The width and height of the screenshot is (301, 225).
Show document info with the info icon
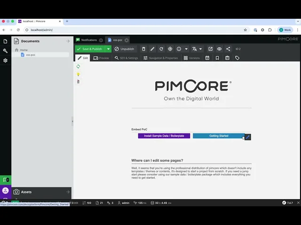179,49
